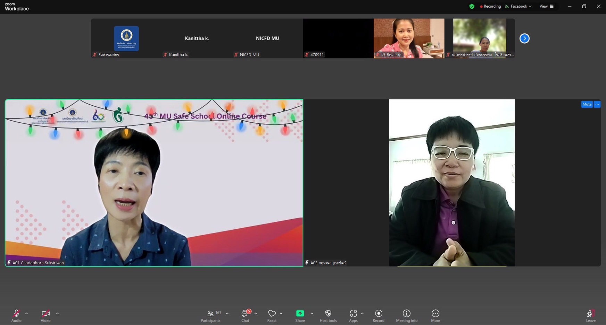Expand share options arrow next to Share
Viewport: 606px width, 325px height.
coord(312,313)
